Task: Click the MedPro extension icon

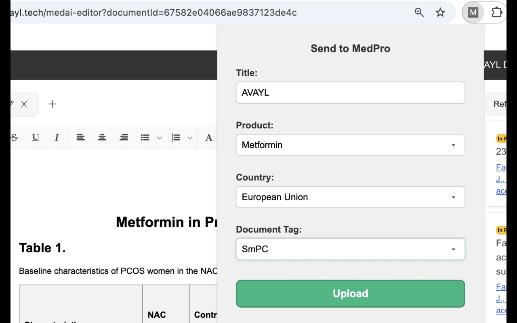Action: 473,13
